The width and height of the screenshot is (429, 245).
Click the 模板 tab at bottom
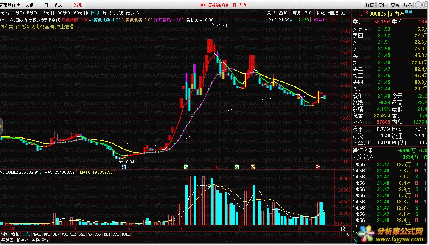pos(16,234)
